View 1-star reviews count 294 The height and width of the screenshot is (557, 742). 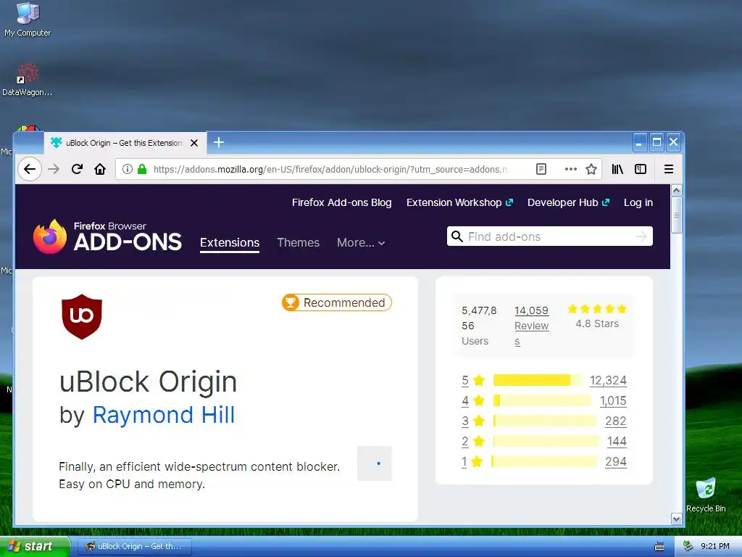click(x=616, y=462)
